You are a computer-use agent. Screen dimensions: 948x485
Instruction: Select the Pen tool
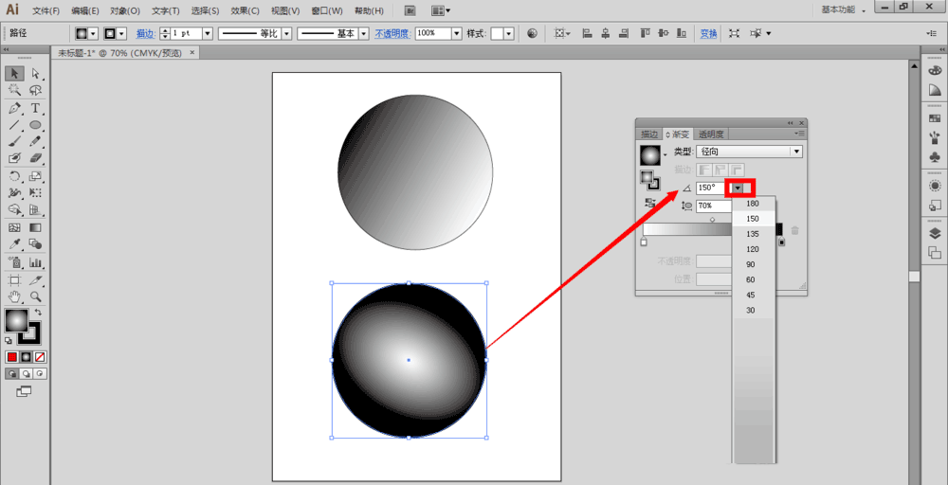tap(14, 108)
